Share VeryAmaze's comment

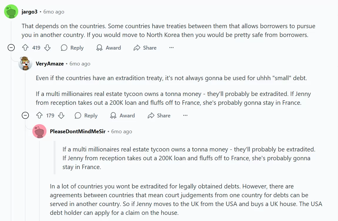coord(159,116)
